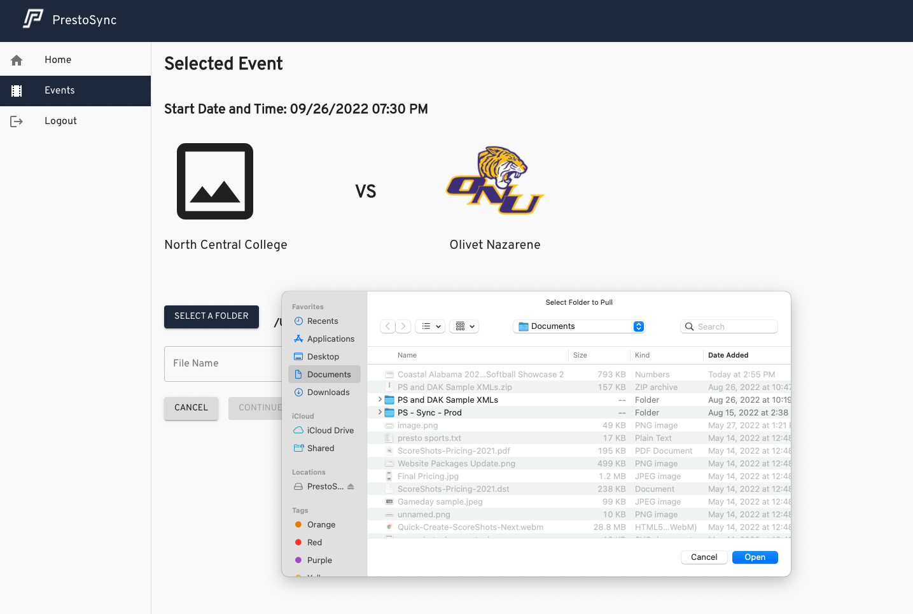Click the back navigation arrow
The width and height of the screenshot is (913, 614).
(387, 326)
